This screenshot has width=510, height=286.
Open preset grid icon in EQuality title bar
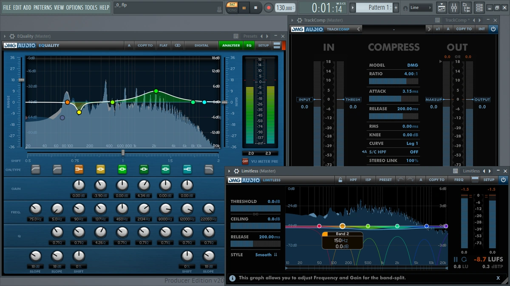(x=236, y=36)
